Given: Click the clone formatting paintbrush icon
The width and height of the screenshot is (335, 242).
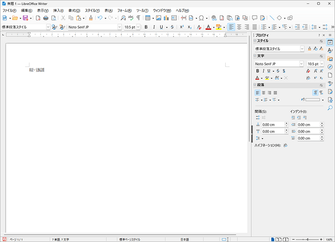Looking at the screenshot, I should (x=90, y=18).
